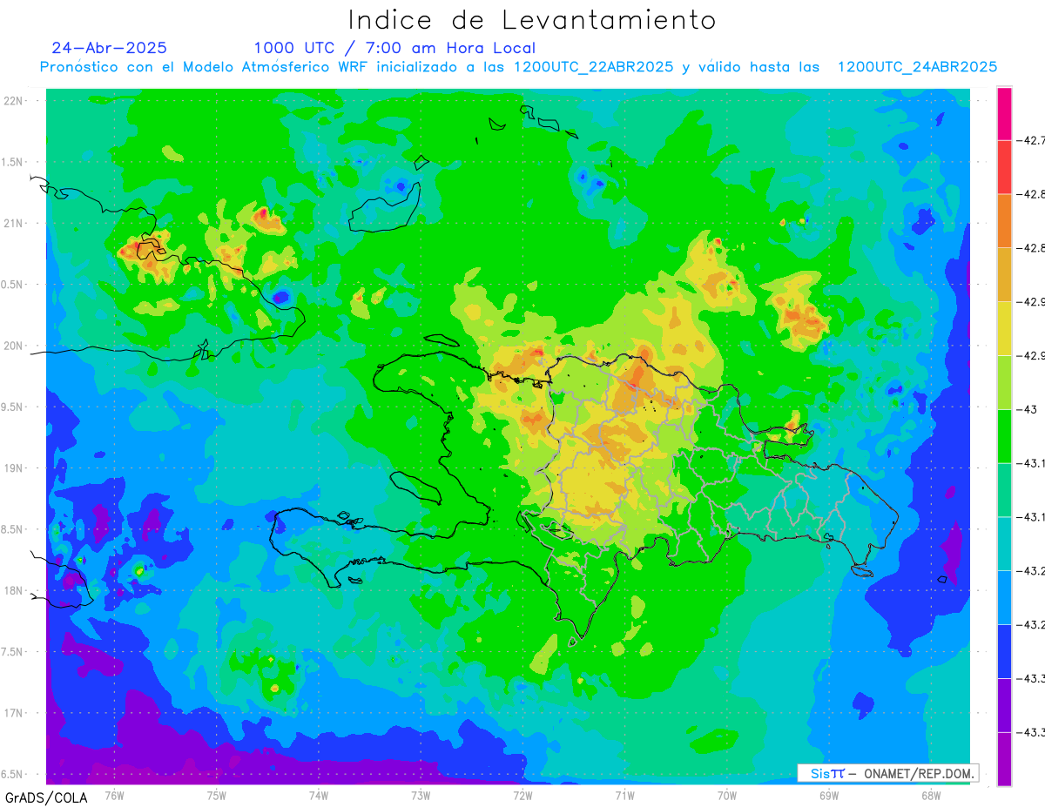
Task: Click the "1.5N" latitude label
Action: 13,162
